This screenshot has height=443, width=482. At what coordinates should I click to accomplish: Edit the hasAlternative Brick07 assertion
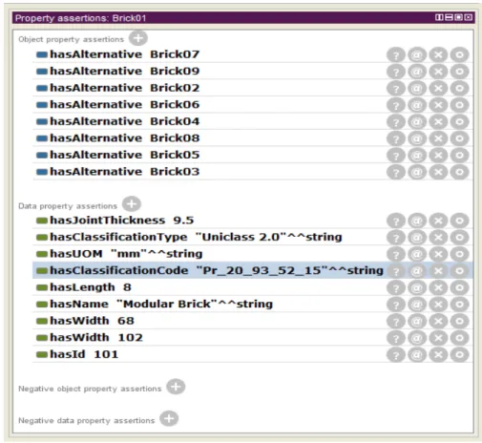pyautogui.click(x=460, y=55)
